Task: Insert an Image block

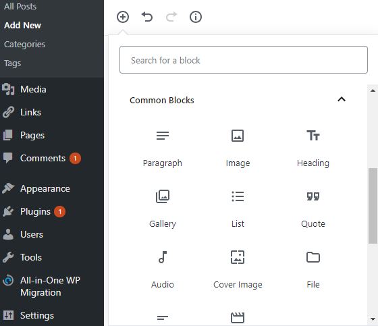Action: click(x=238, y=148)
